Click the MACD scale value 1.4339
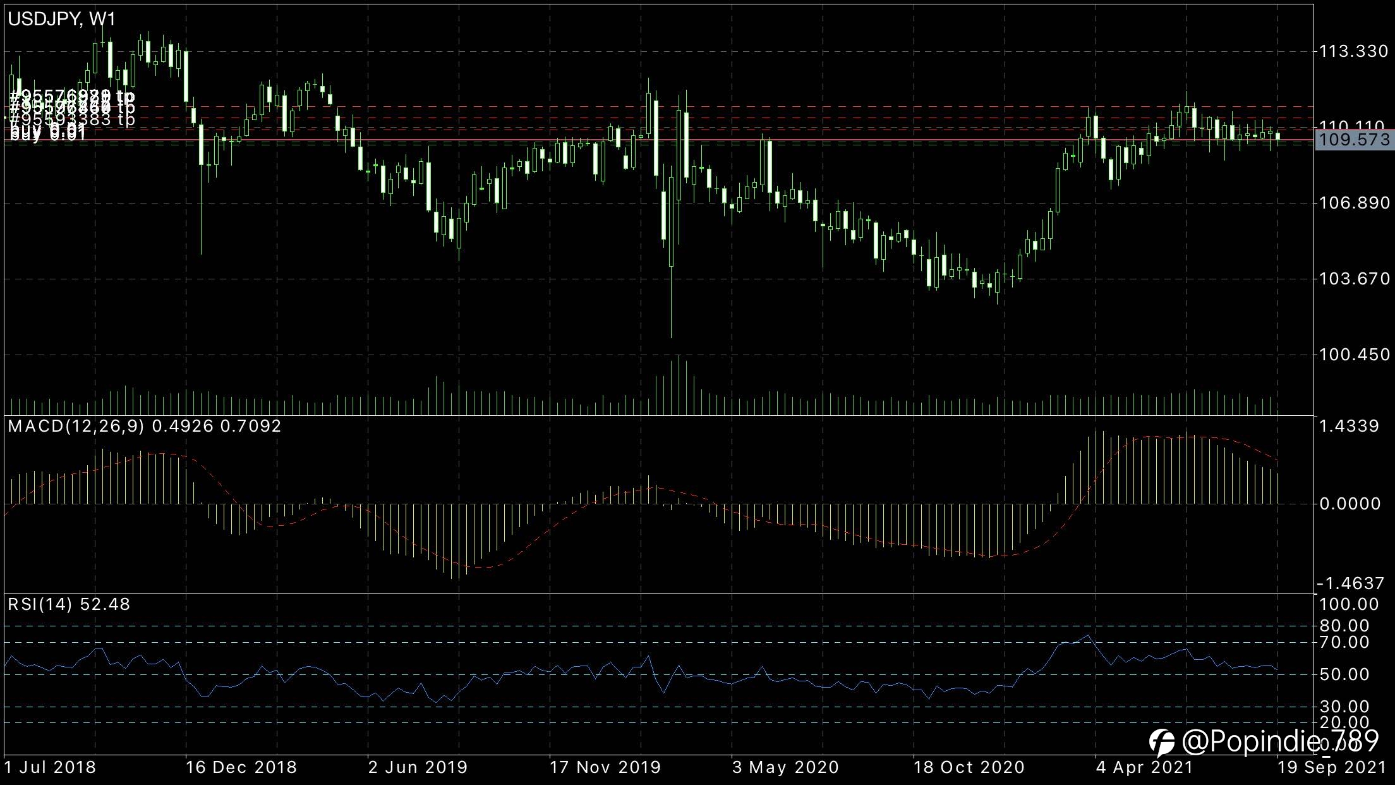 [x=1350, y=426]
